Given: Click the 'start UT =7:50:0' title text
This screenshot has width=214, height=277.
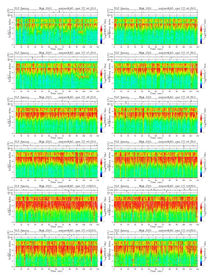Looking at the screenshot, I should pyautogui.click(x=186, y=53).
